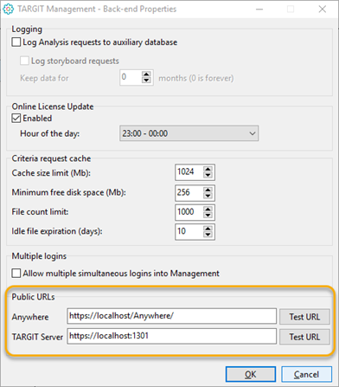Increase the Keep data for months value
Image resolution: width=339 pixels, height=387 pixels.
pos(146,74)
